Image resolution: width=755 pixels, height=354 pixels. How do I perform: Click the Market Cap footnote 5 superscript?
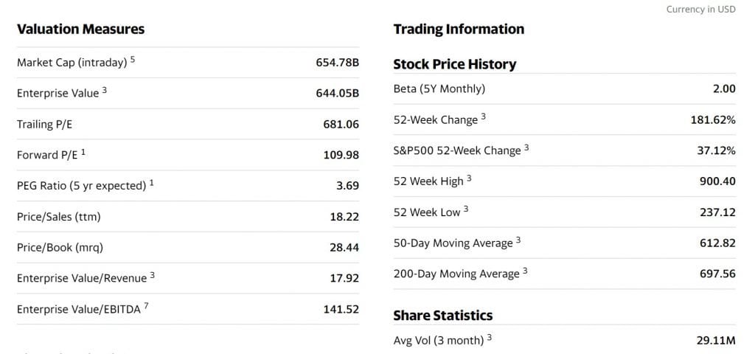click(x=133, y=59)
